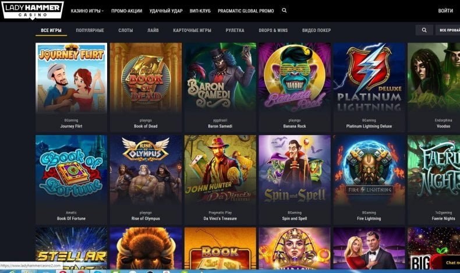Switch to the Рулетка tab
Screen dimensions: 460x273
(x=235, y=30)
